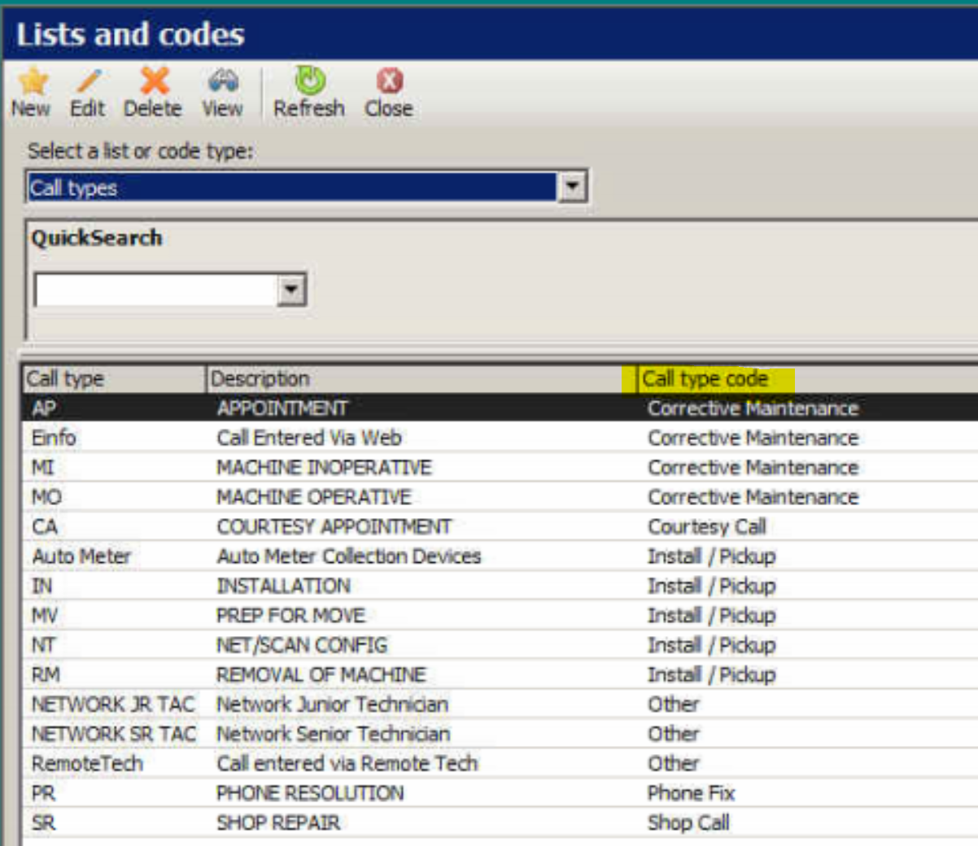Click the Edit pencil icon
978x846 pixels.
(x=88, y=81)
